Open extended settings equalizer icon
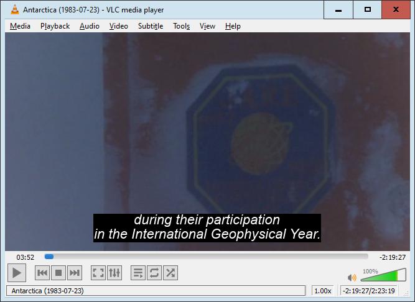The width and height of the screenshot is (415, 302). [114, 273]
